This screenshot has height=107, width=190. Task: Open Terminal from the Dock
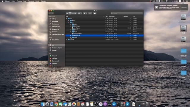[118, 104]
